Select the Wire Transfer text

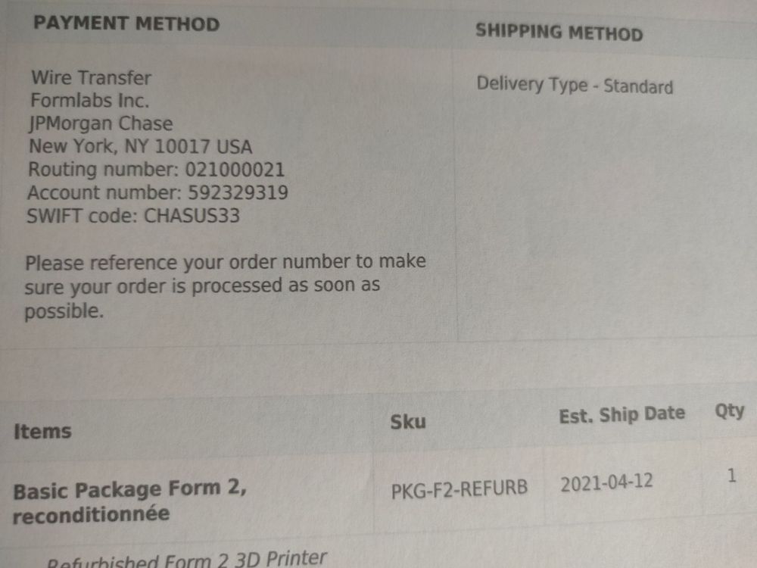pyautogui.click(x=91, y=77)
